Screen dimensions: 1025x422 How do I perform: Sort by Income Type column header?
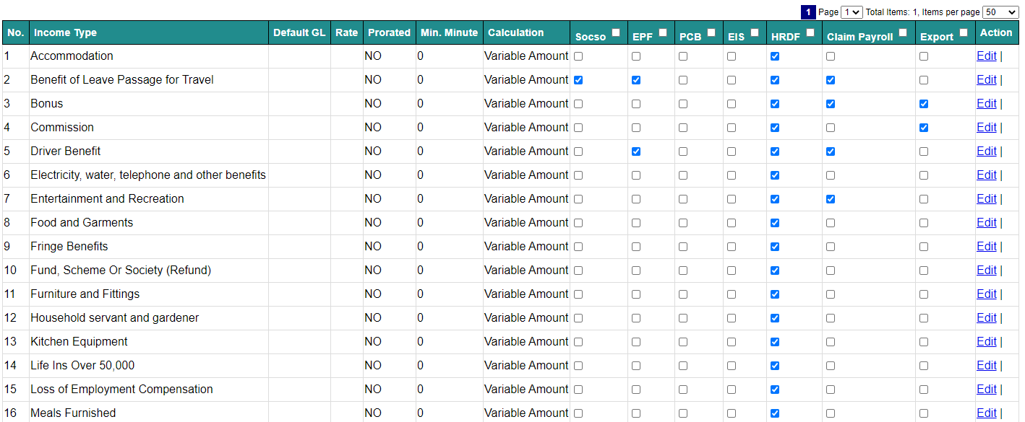[x=65, y=32]
